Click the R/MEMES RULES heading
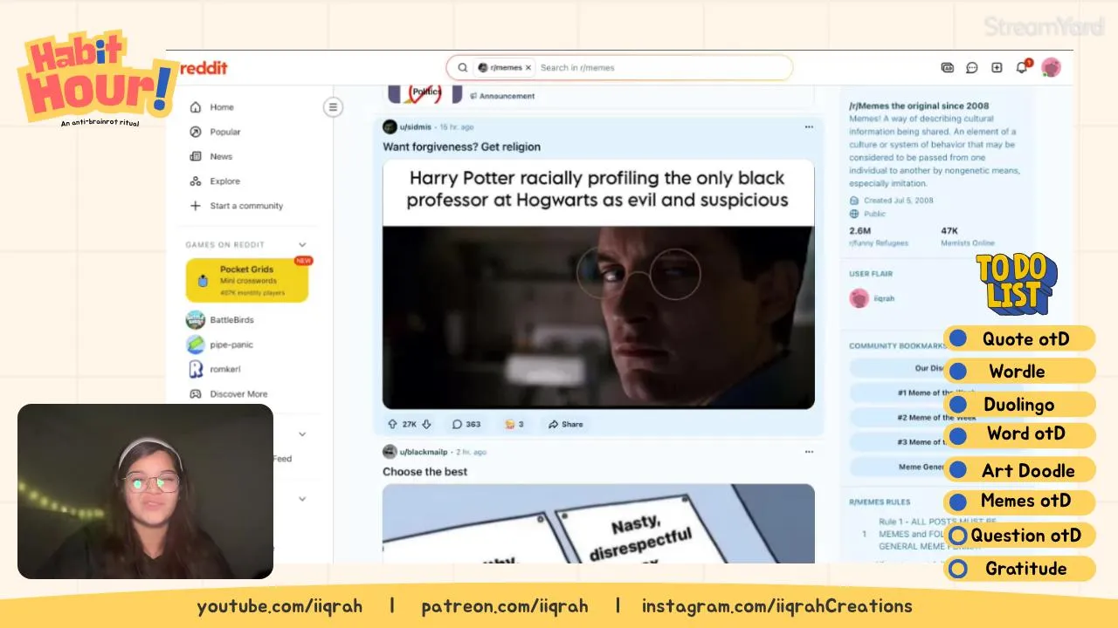The height and width of the screenshot is (628, 1118). point(880,502)
